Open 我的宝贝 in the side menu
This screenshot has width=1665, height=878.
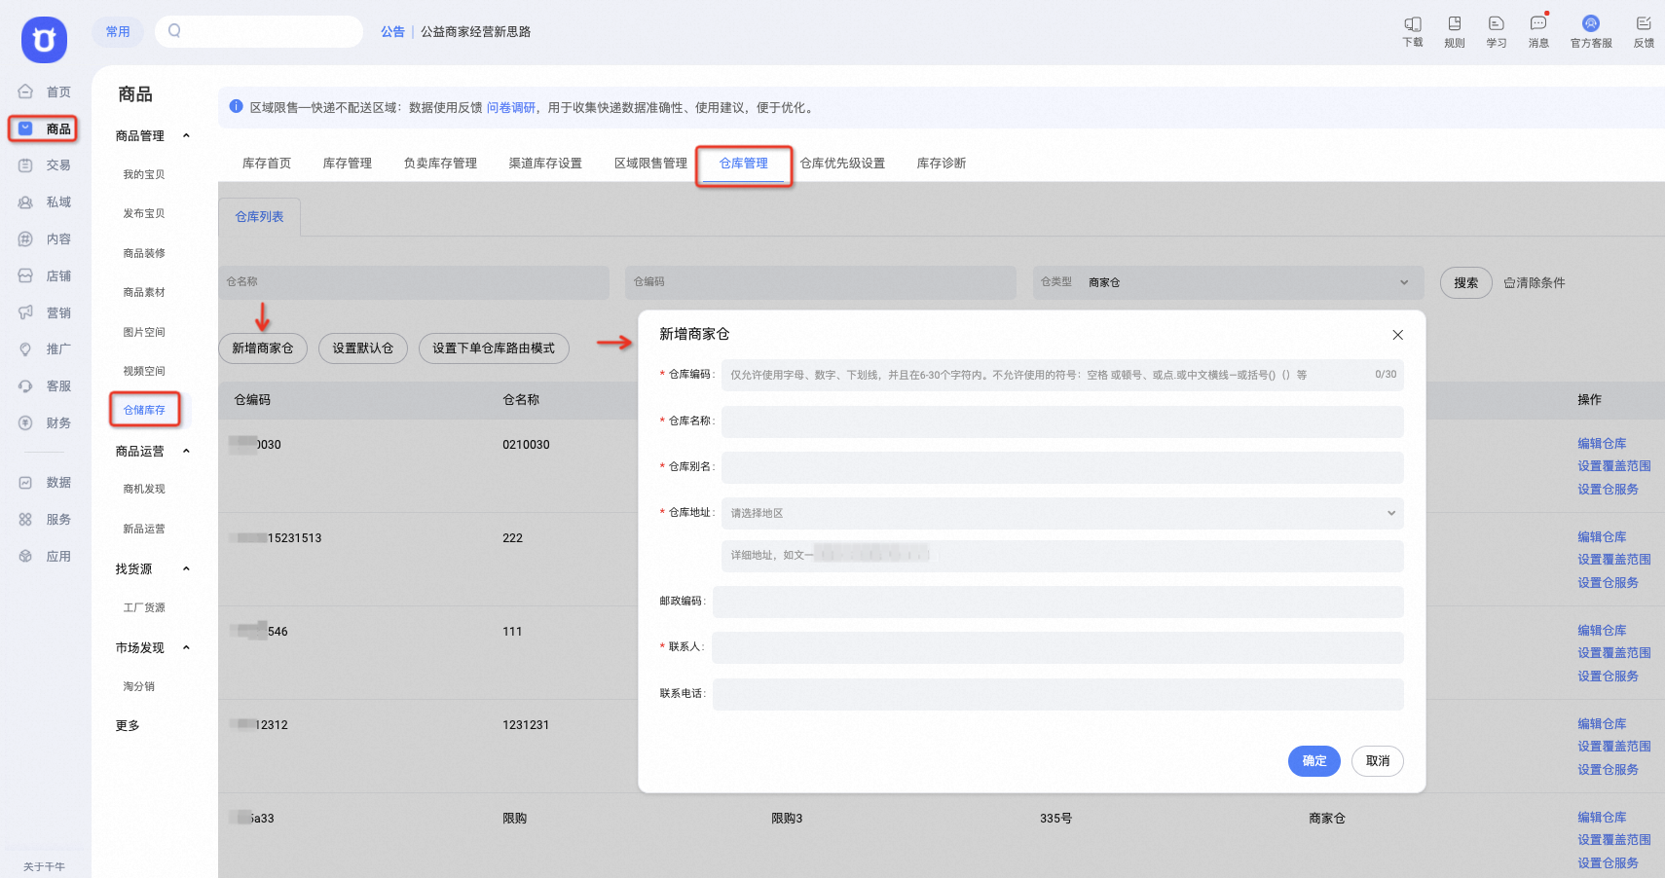pos(144,175)
